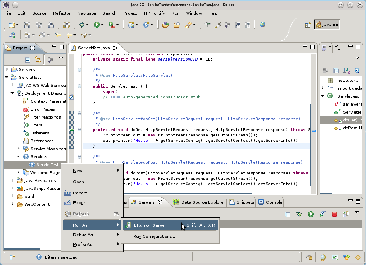Click New Servlet wizard icon

[x=146, y=25]
